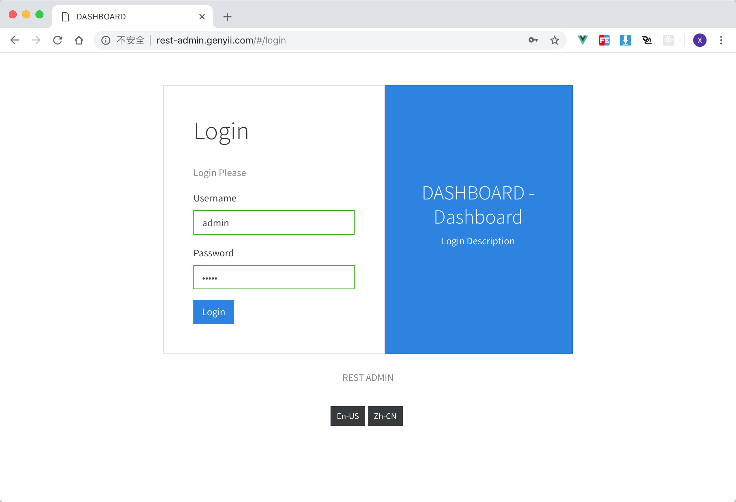Open the red FE helper extension
The image size is (736, 502).
[604, 40]
